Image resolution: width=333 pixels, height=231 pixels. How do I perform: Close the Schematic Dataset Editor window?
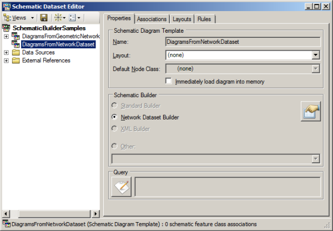point(326,7)
